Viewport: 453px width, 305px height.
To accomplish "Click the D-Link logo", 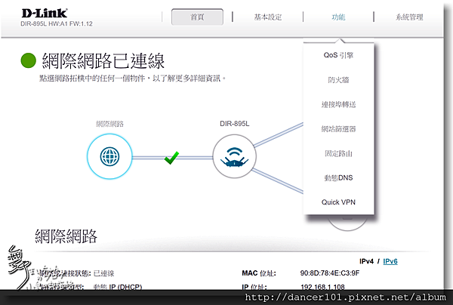I will pyautogui.click(x=45, y=14).
